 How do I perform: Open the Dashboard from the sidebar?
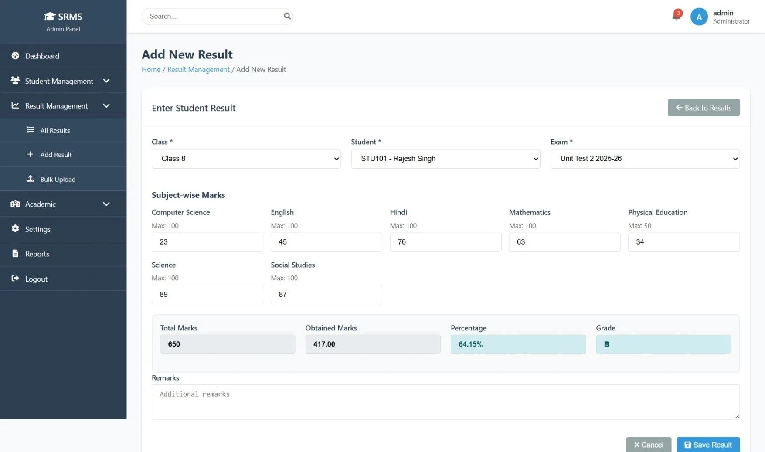16,56
